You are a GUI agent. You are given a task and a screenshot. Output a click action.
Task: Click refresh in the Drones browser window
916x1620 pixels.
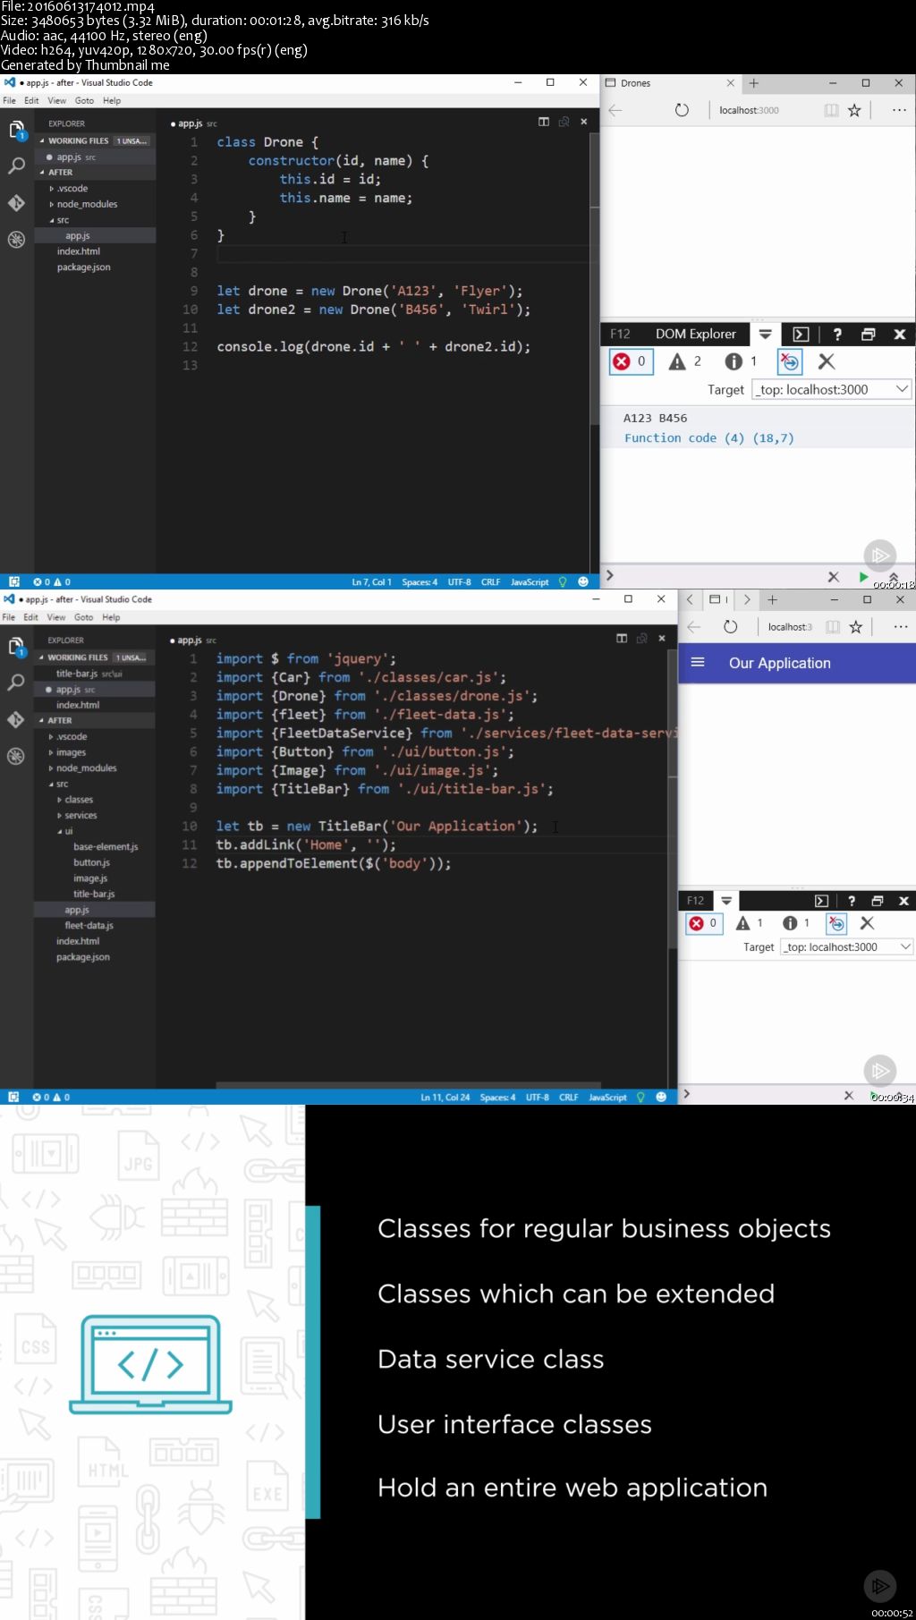[x=682, y=110]
